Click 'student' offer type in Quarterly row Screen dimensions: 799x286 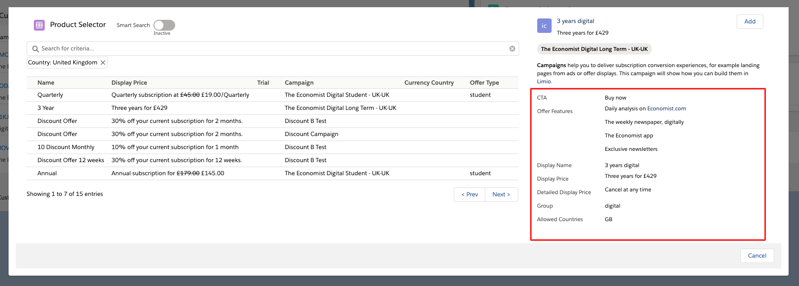(480, 95)
